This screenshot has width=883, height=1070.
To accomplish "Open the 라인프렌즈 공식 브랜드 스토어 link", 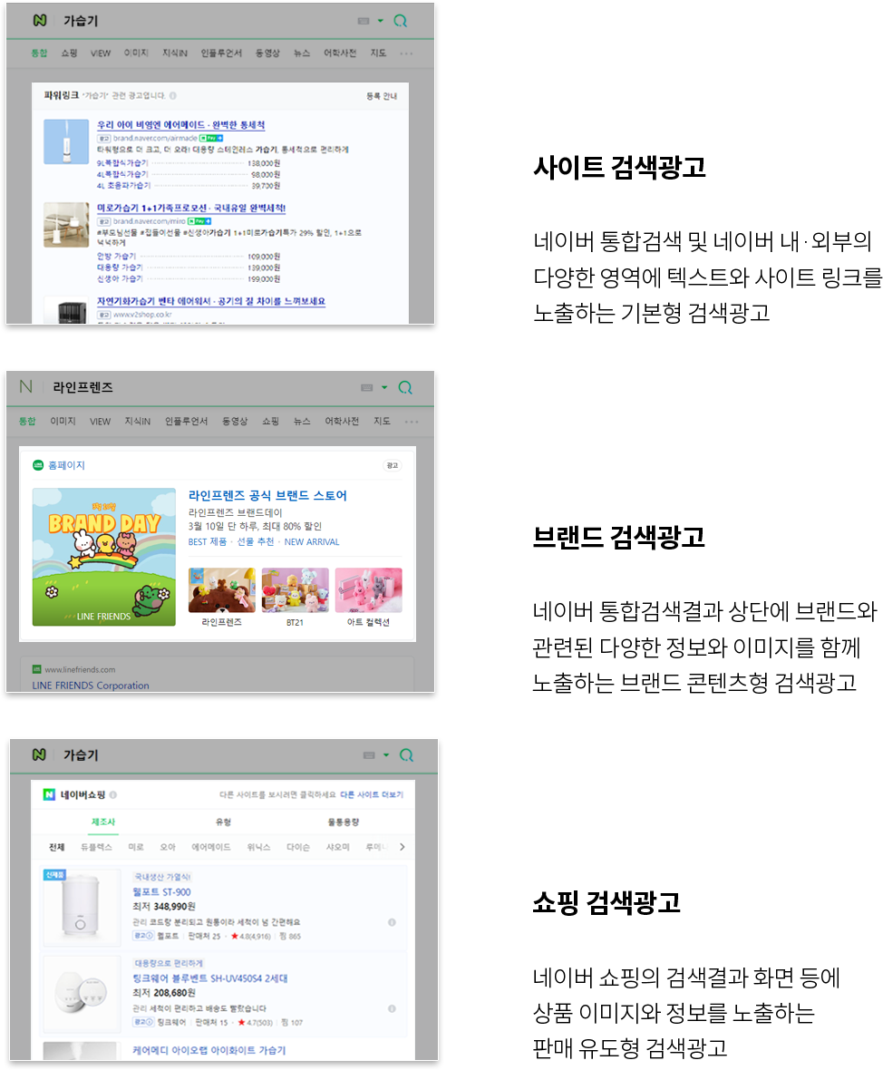I will tap(267, 495).
